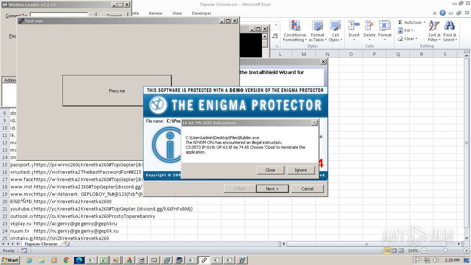Screen dimensions: 471x265
Task: Select column S header
Action: (x=445, y=54)
